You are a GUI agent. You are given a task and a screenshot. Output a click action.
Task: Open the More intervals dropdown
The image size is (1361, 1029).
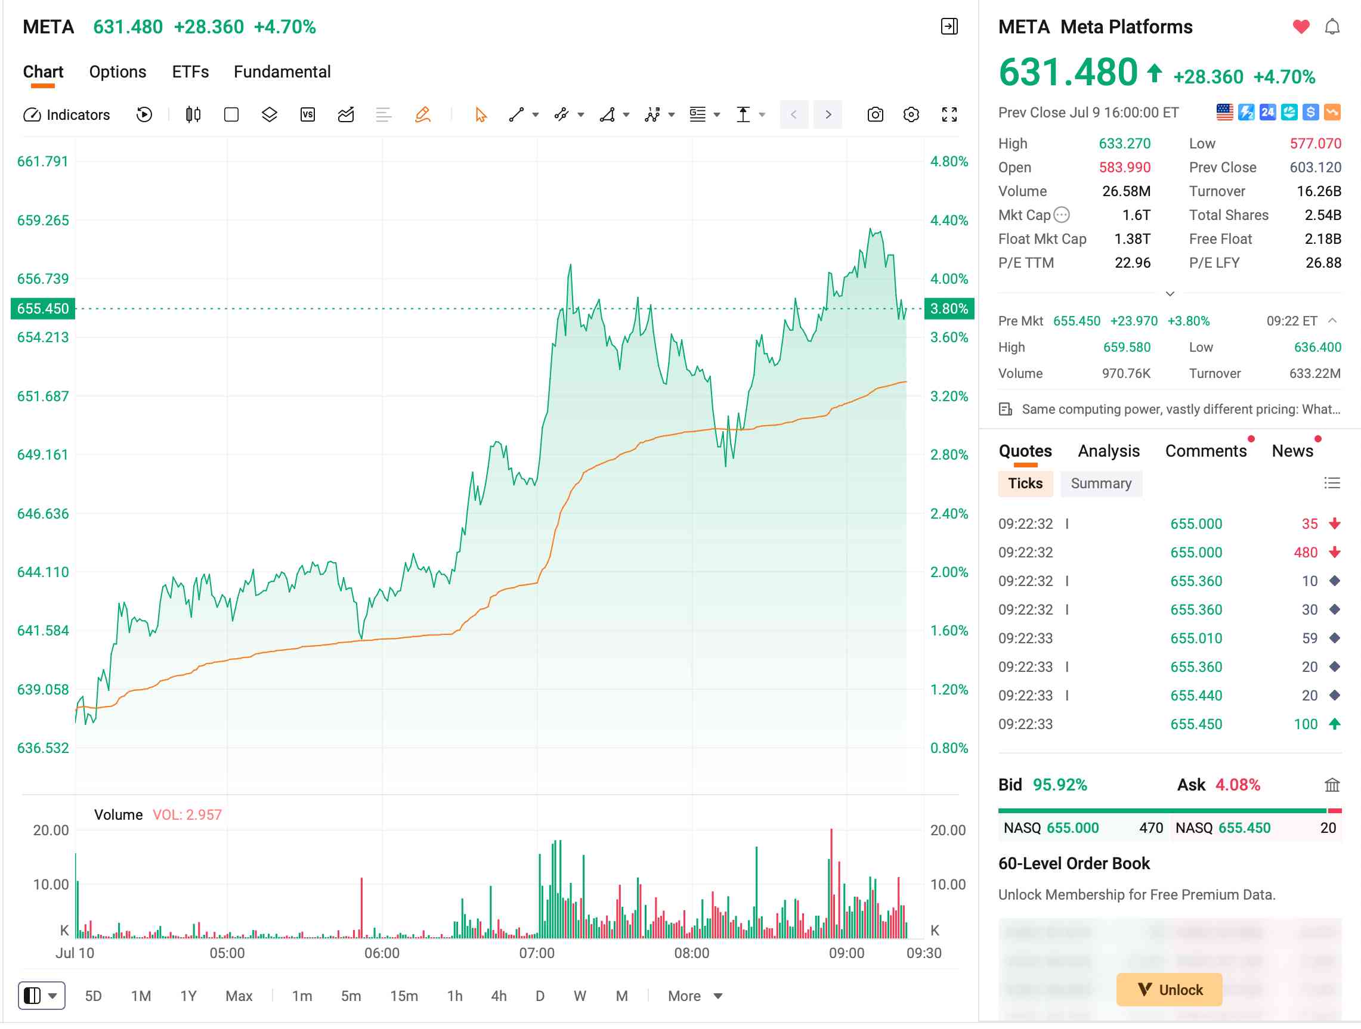(x=695, y=996)
